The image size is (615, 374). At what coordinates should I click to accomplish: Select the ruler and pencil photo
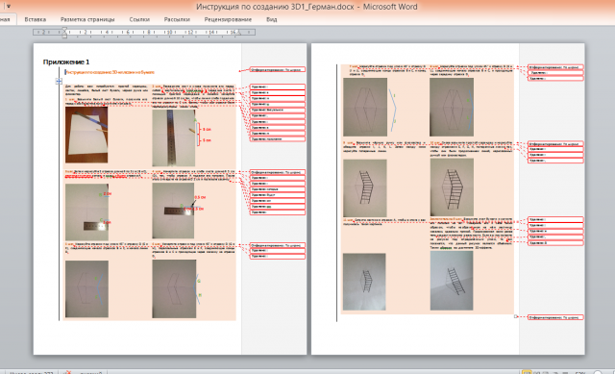tap(173, 137)
